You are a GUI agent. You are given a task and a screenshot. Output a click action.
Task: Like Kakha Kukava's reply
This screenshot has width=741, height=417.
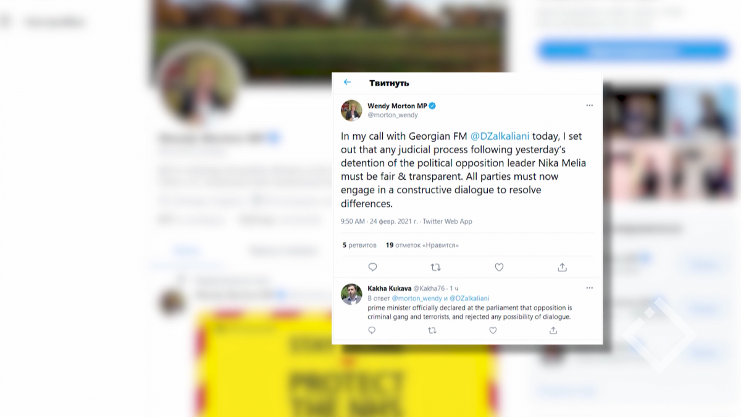pyautogui.click(x=493, y=331)
